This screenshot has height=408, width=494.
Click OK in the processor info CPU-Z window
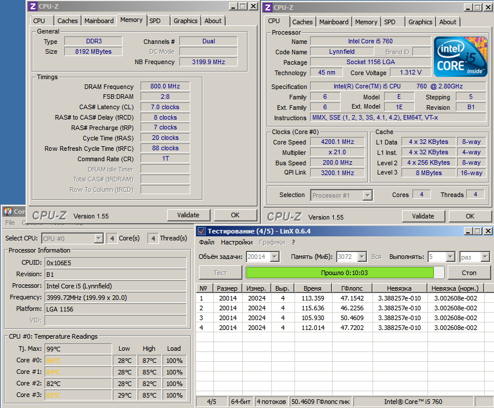click(470, 216)
